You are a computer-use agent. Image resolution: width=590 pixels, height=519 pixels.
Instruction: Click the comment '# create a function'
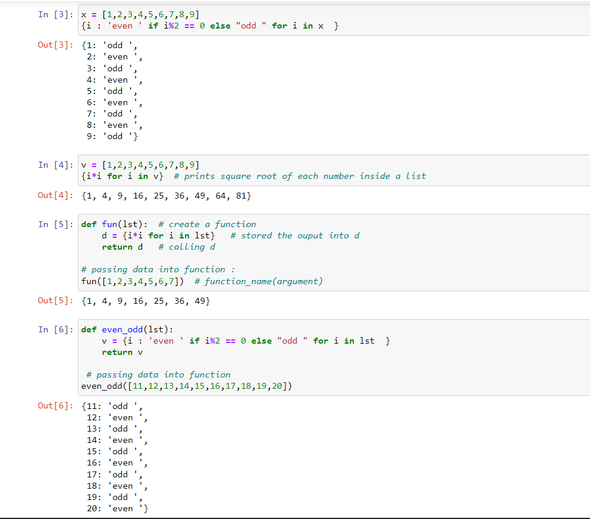click(x=207, y=225)
